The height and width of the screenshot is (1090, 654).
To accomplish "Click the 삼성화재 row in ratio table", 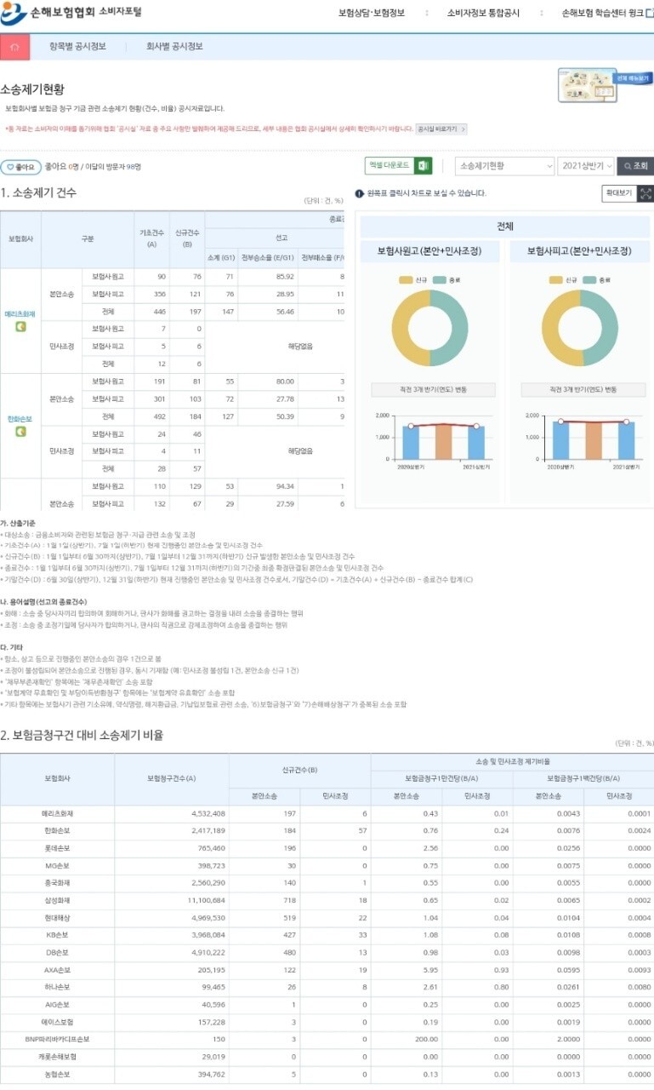I will (x=327, y=899).
